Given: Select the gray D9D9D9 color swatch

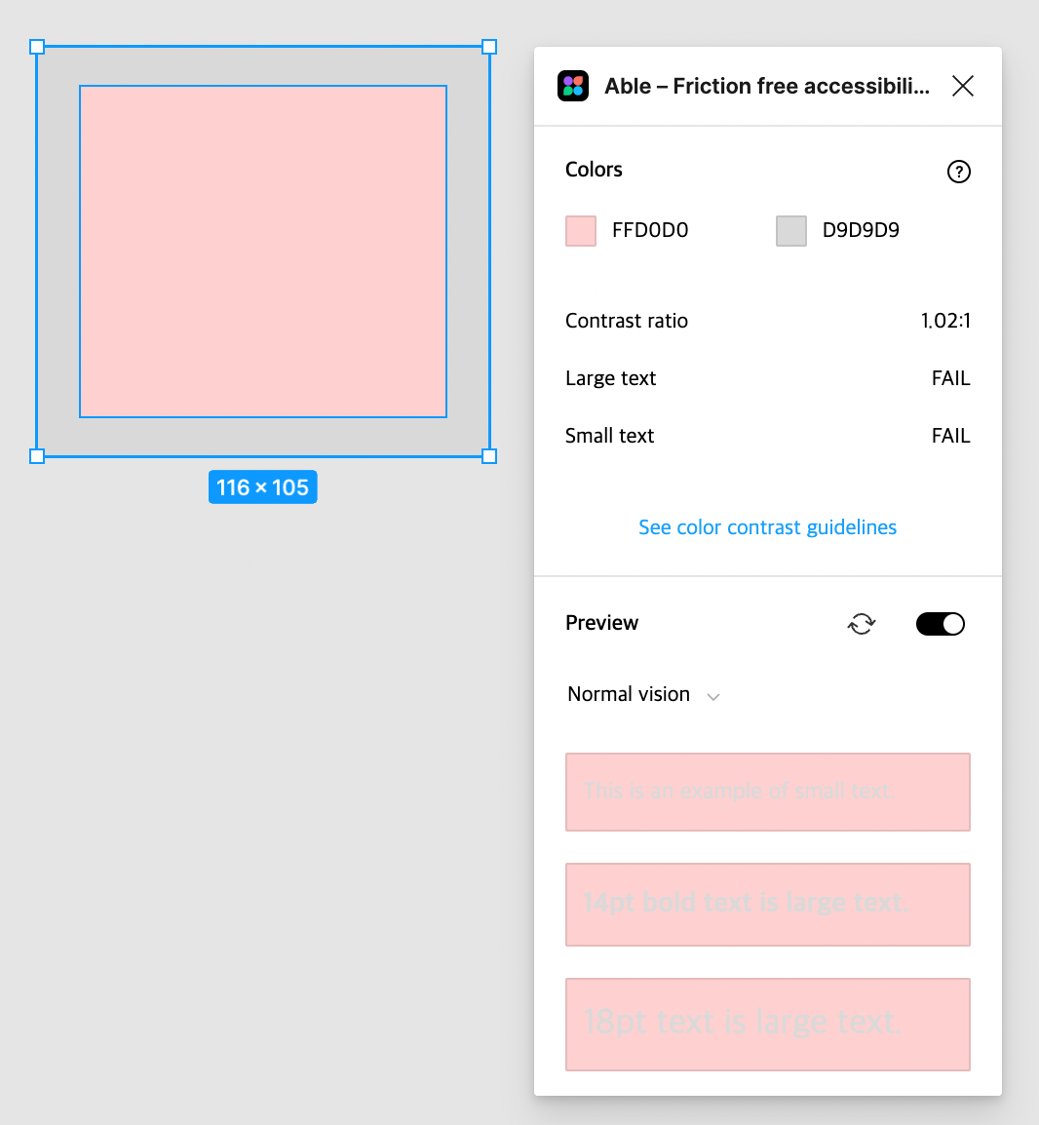Looking at the screenshot, I should tap(790, 231).
